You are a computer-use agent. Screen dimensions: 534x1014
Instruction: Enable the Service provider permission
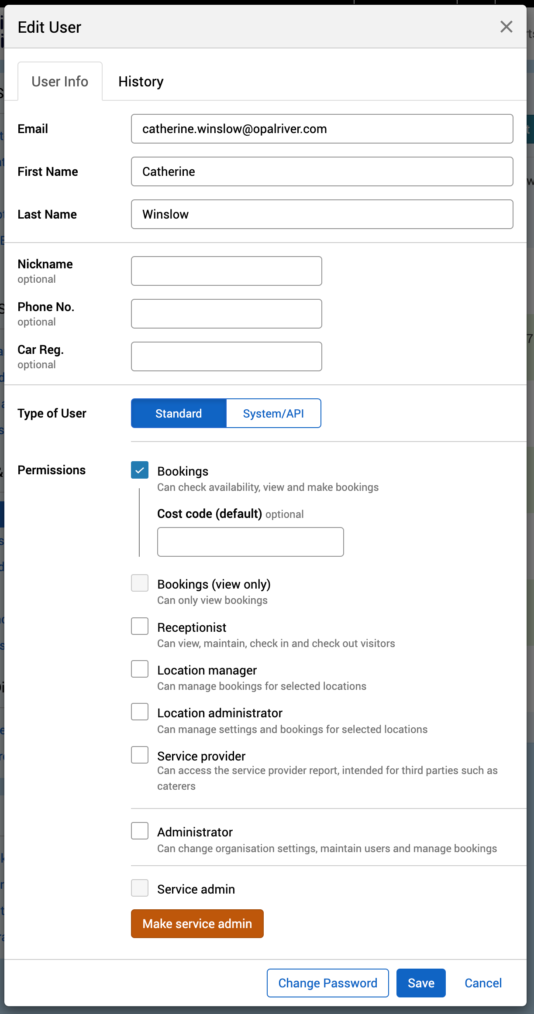click(x=140, y=755)
